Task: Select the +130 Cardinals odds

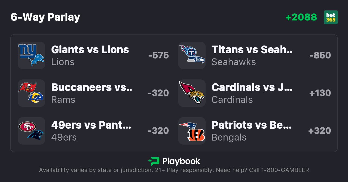Action: [x=320, y=93]
